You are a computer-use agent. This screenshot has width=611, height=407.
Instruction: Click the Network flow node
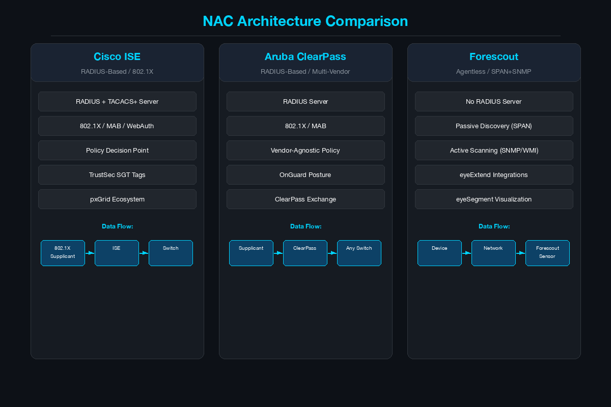pyautogui.click(x=493, y=253)
